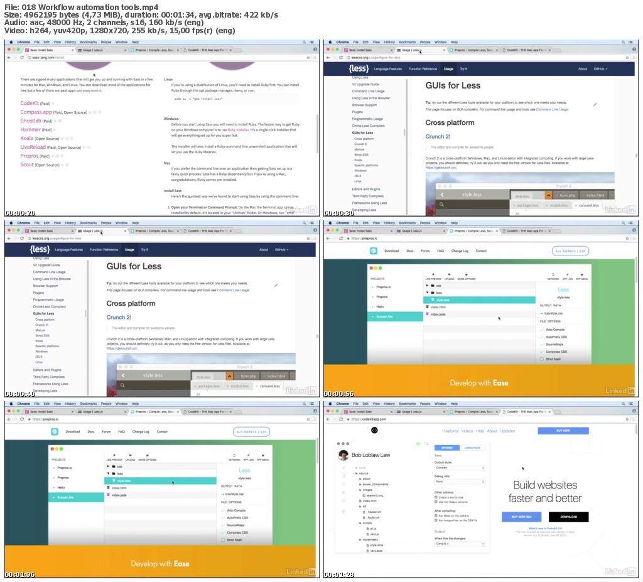
Task: Check 'Use the libsass compiler' in CodeKit frame
Action: point(436,502)
